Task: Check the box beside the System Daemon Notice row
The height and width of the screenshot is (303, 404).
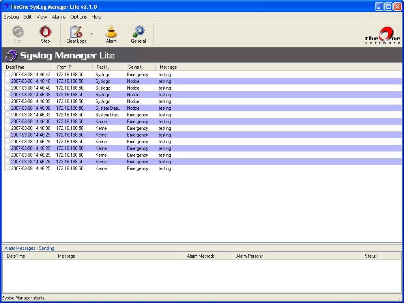Action: [x=7, y=108]
